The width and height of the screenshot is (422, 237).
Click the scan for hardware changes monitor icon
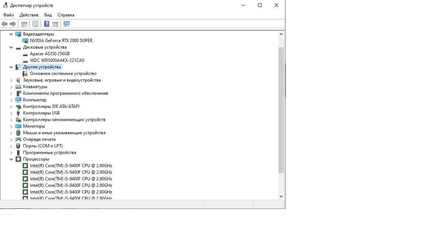66,24
